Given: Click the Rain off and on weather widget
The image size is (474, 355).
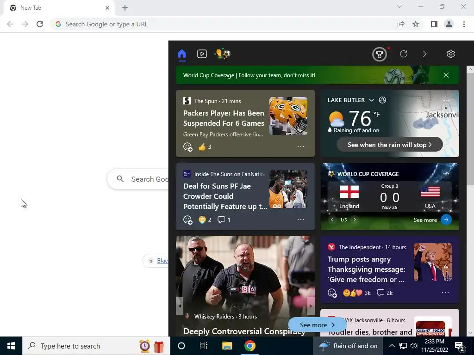Looking at the screenshot, I should (x=348, y=346).
